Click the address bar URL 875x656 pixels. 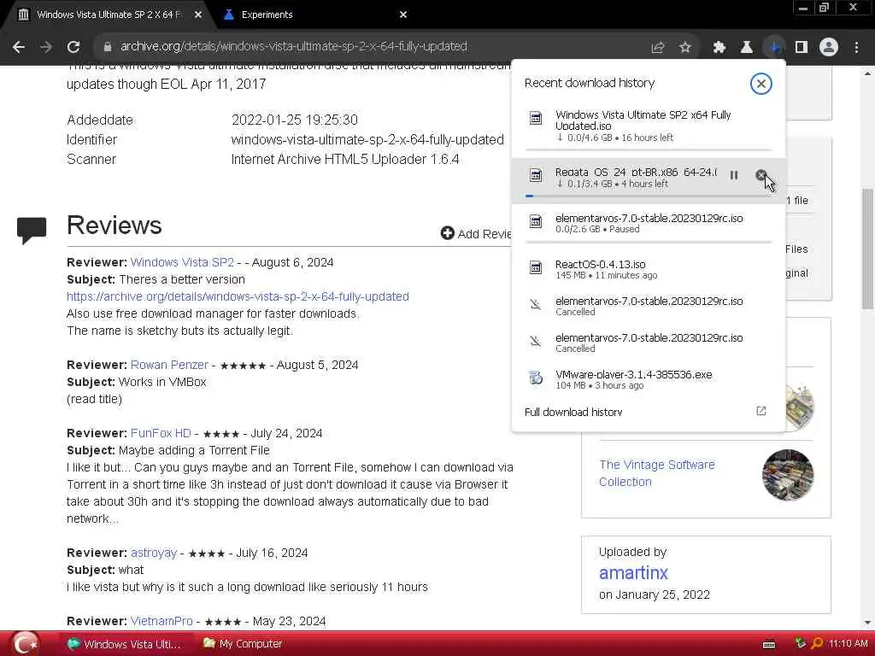tap(294, 46)
